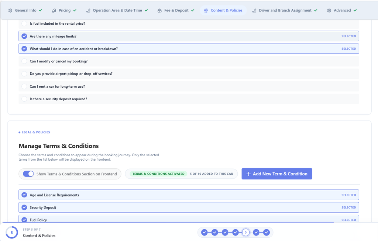Go to step 1 in the bottom stepper
Screen dimensions: 378x241
[x=205, y=232]
